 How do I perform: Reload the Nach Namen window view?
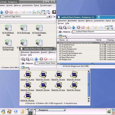point(78,28)
